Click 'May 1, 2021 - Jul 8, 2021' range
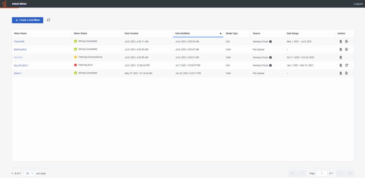Viewport: 365px width, 178px height. [299, 42]
